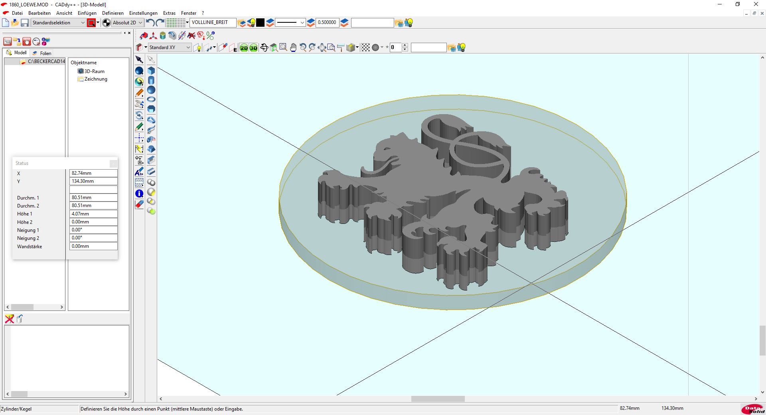Expand the grid options arrow
The width and height of the screenshot is (766, 415).
click(x=187, y=23)
